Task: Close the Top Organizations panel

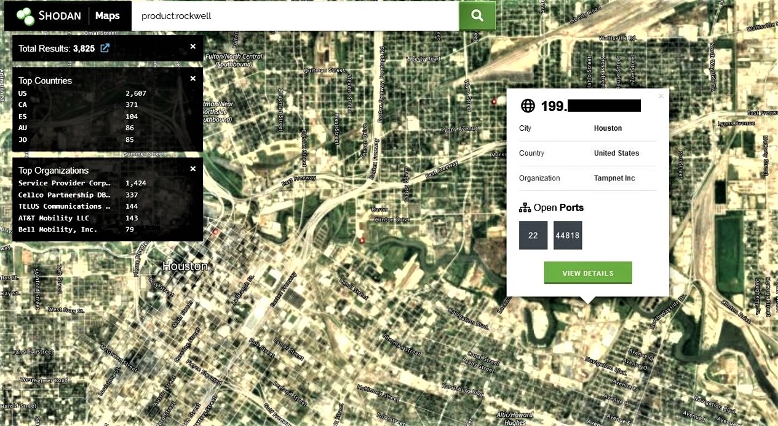Action: click(193, 169)
